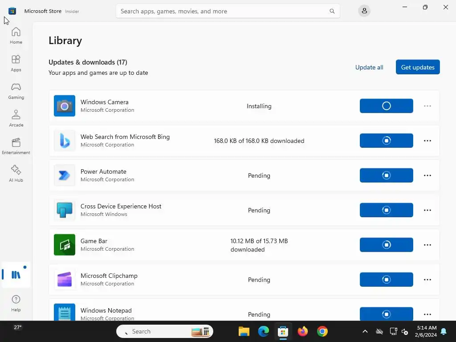Focus the Search apps, games, movies field
456x342 pixels.
click(228, 11)
